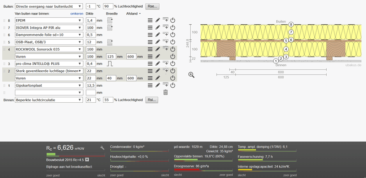
Task: Click the profile shape icon for INTELLO PLUS
Action: (110, 63)
